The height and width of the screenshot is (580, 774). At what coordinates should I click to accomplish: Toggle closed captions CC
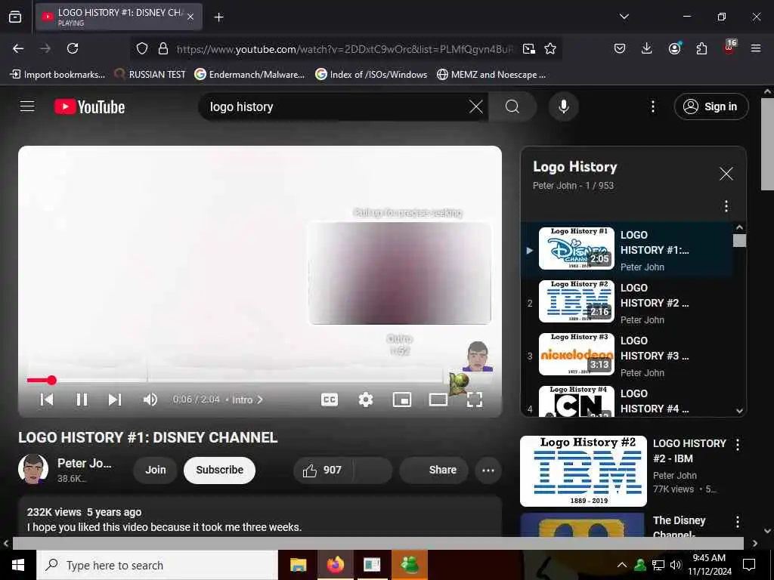click(330, 400)
